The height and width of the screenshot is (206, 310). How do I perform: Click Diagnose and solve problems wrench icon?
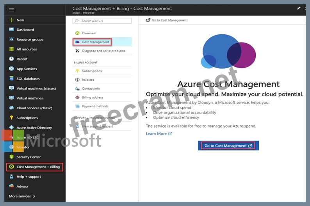(x=77, y=51)
